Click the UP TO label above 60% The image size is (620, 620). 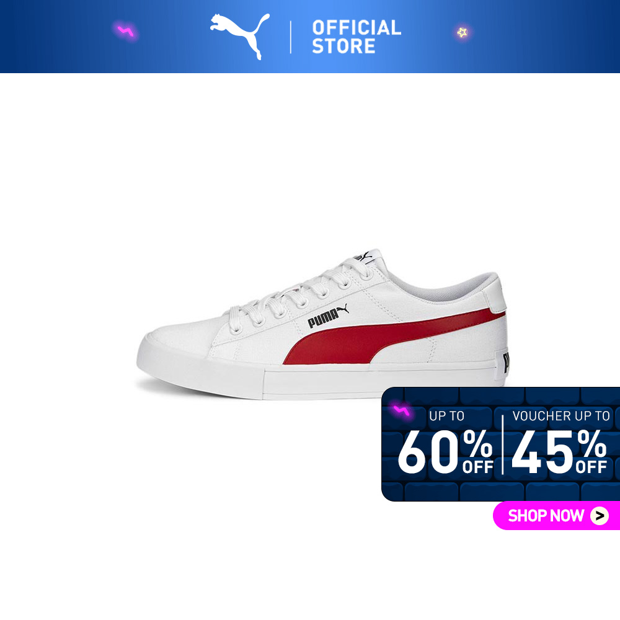[446, 416]
